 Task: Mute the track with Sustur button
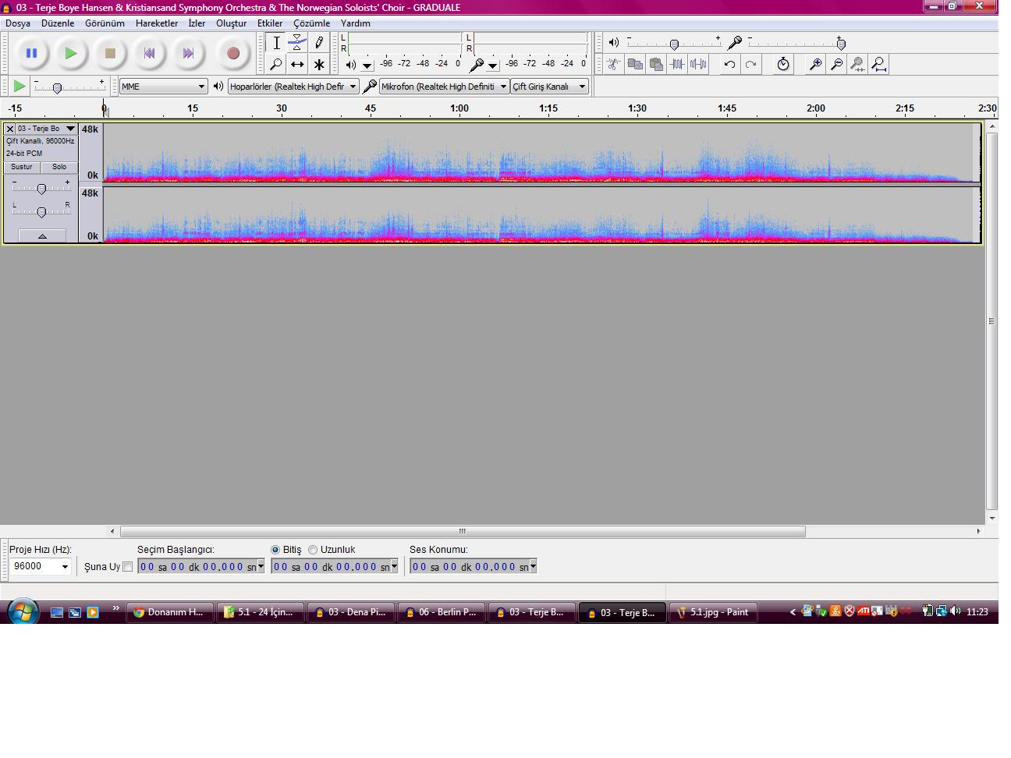(x=22, y=167)
